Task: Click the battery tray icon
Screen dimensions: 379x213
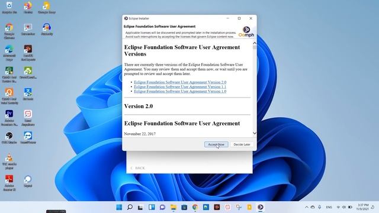Action: pyautogui.click(x=350, y=207)
